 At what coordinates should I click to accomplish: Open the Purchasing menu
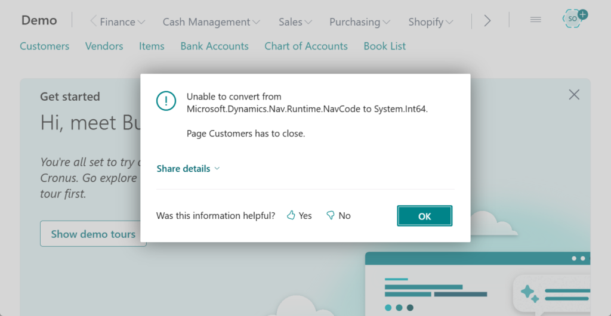click(360, 22)
